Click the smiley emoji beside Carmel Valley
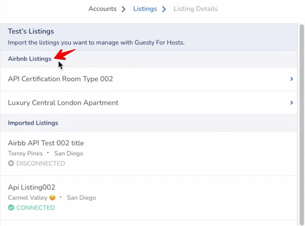Screen dimensions: 305x226 coord(52,197)
